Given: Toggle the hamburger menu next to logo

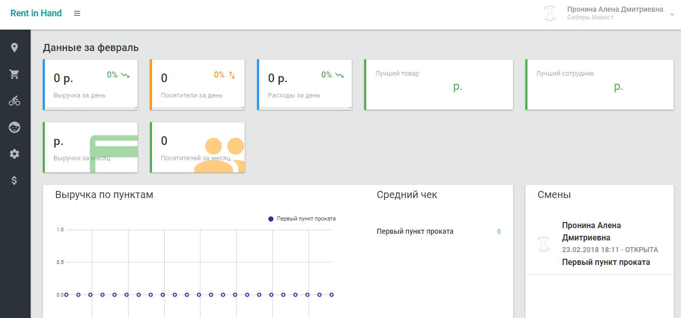Looking at the screenshot, I should [x=77, y=13].
